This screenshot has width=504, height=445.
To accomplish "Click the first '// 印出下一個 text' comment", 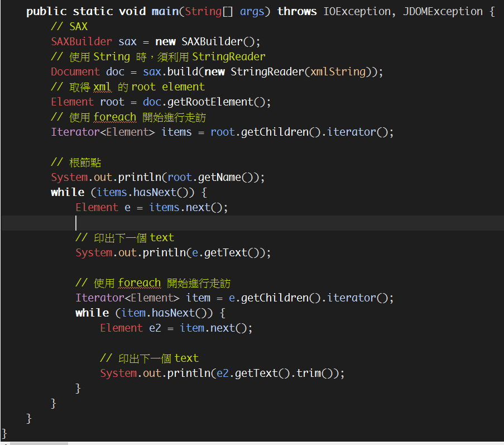I will [x=124, y=238].
